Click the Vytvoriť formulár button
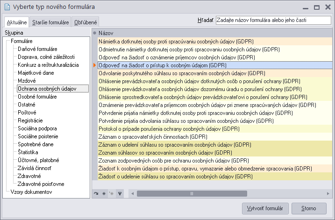This screenshot has height=220, width=335. (x=265, y=208)
